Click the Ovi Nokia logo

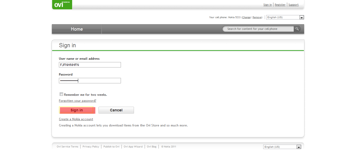(x=62, y=4)
